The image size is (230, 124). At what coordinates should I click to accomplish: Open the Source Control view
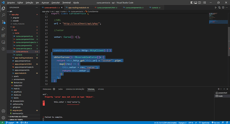coord(3,22)
